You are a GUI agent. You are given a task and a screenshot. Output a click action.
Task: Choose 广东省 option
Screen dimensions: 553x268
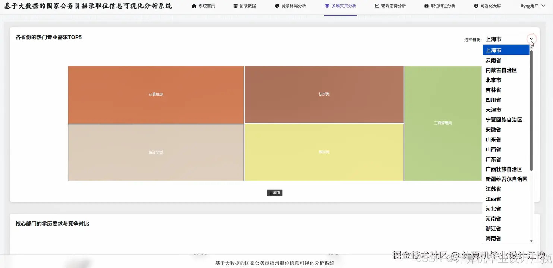tap(506, 159)
